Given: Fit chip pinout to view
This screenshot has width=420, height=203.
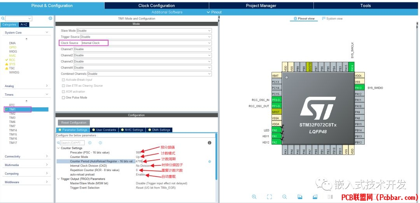Looking at the screenshot, I should (269, 197).
